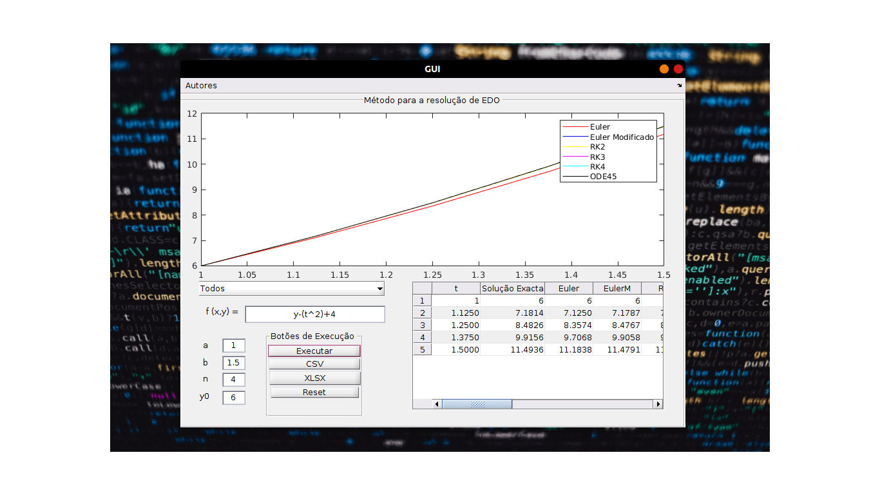Export the table with the XLSX button
This screenshot has height=495, width=880.
tap(314, 378)
